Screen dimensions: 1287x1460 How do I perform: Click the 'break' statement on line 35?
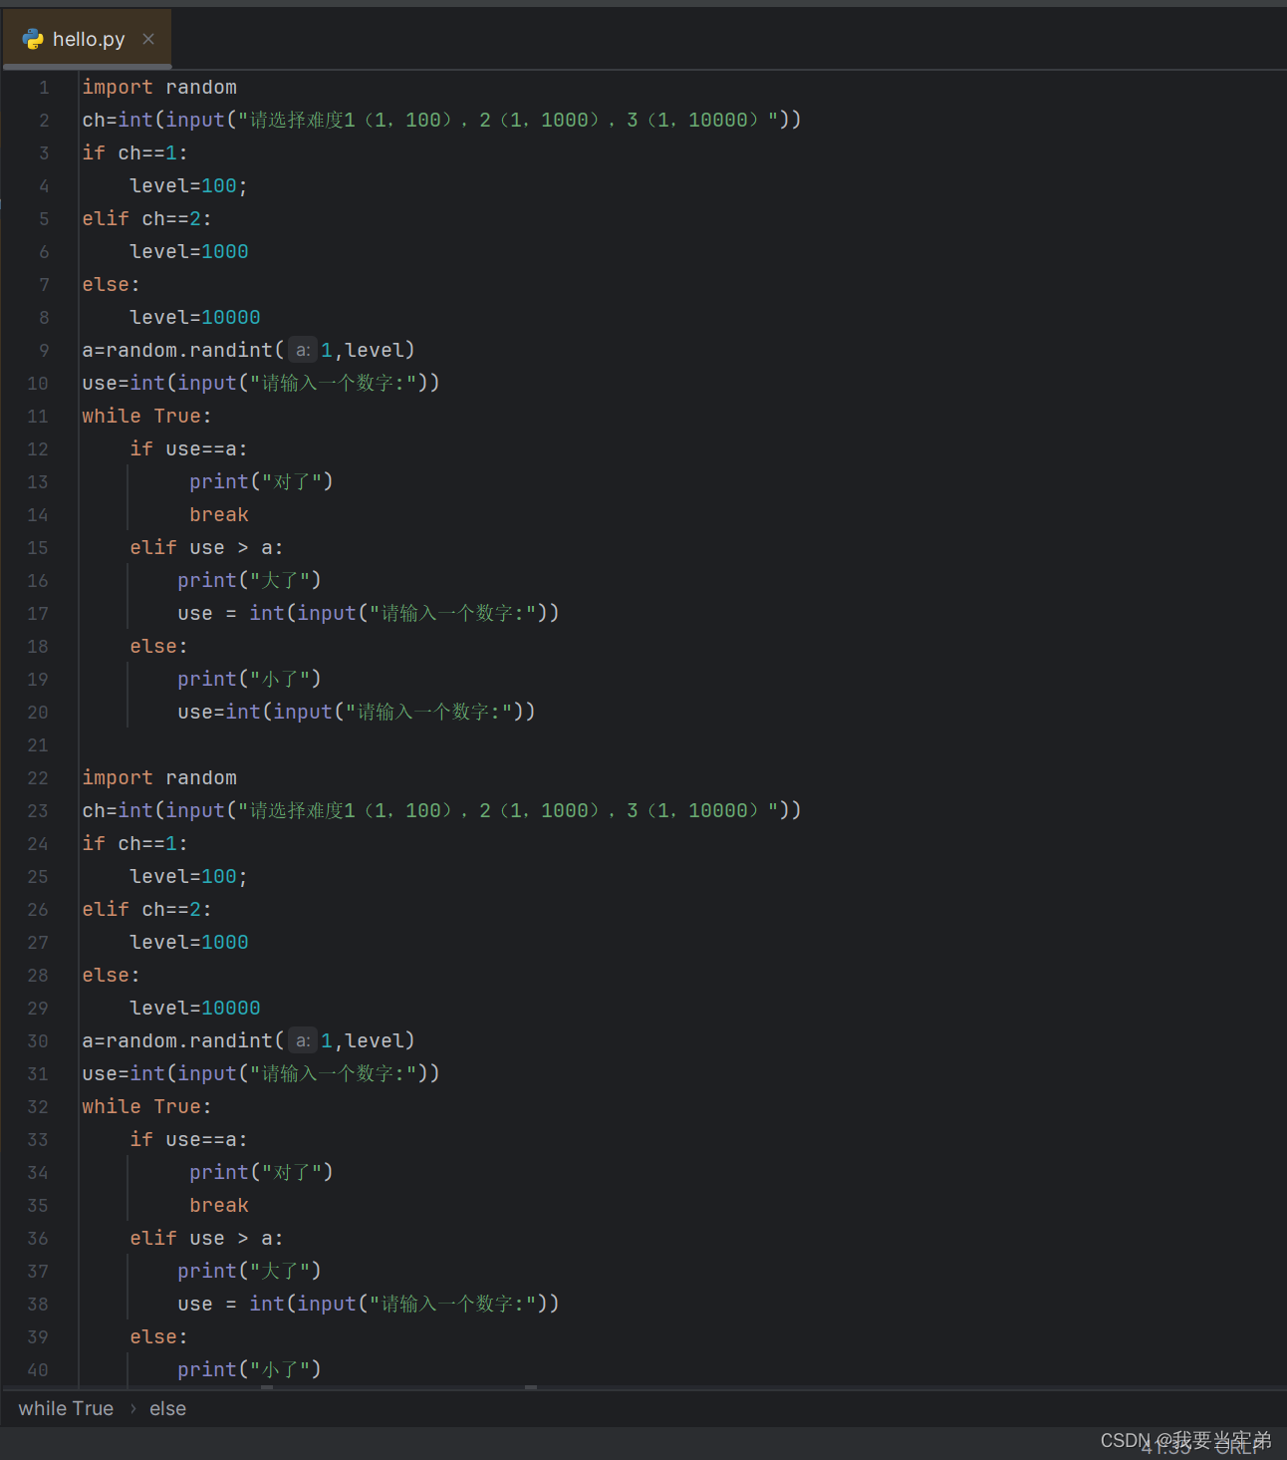pos(219,1206)
